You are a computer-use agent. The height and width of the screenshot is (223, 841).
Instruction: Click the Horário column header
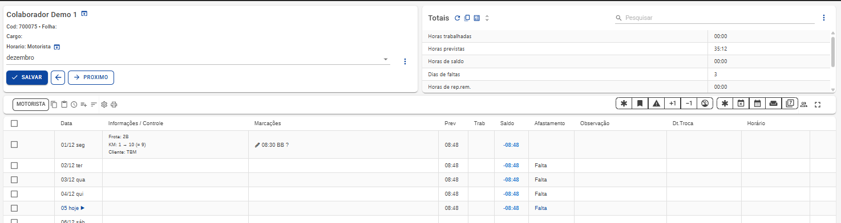pyautogui.click(x=755, y=123)
